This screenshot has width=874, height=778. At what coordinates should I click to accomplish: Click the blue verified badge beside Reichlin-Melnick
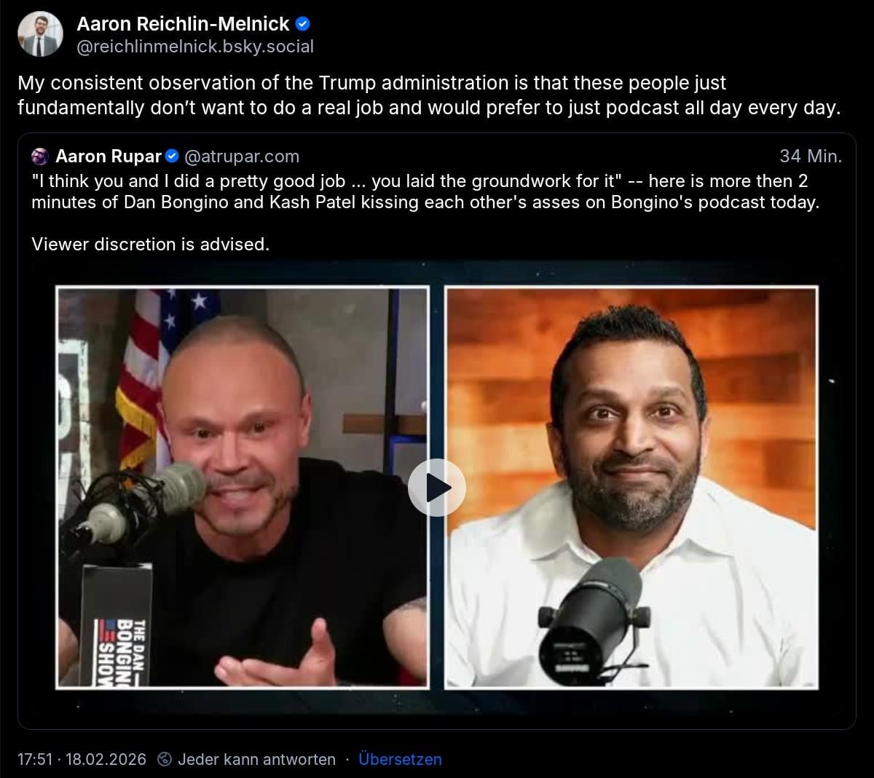point(304,24)
